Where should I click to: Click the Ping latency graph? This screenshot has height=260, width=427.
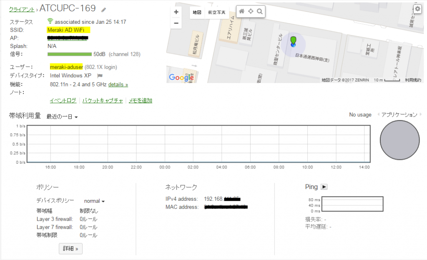pos(352,204)
